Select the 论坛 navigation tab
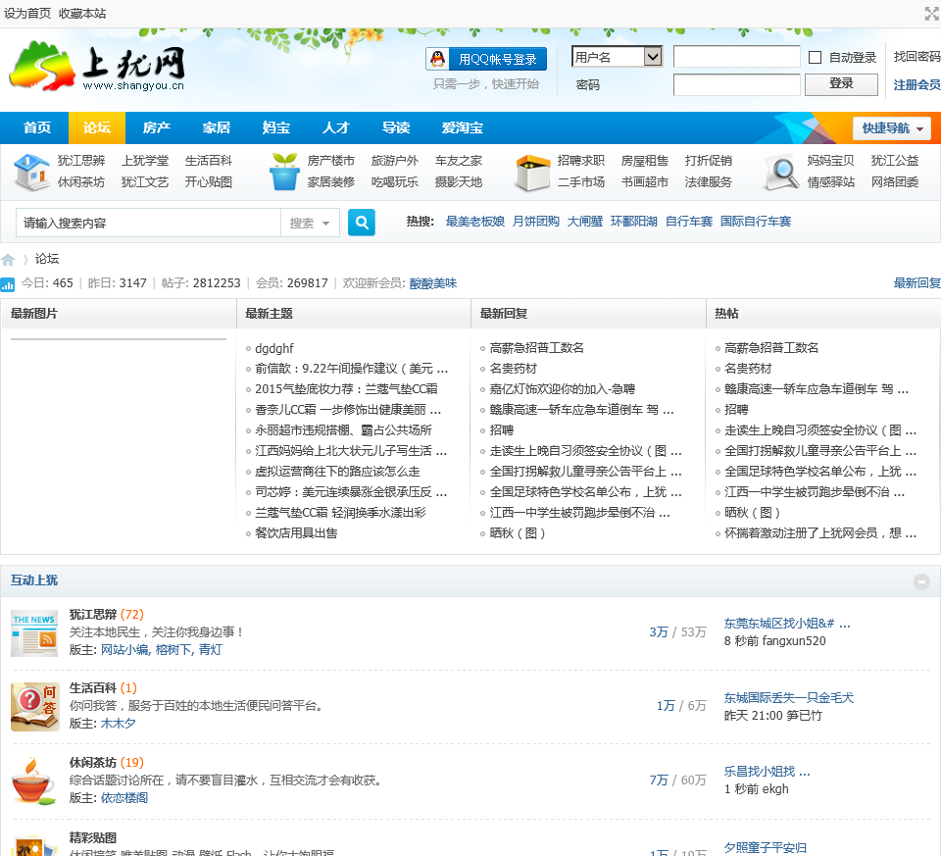The image size is (941, 856). [97, 127]
